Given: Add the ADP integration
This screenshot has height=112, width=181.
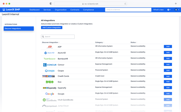Looking at the screenshot, I should 168,46.
